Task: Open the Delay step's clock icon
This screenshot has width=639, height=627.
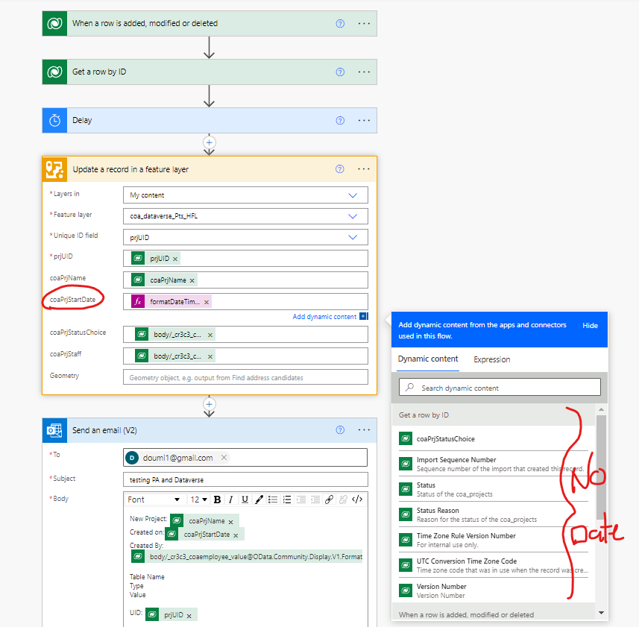Action: pos(53,120)
